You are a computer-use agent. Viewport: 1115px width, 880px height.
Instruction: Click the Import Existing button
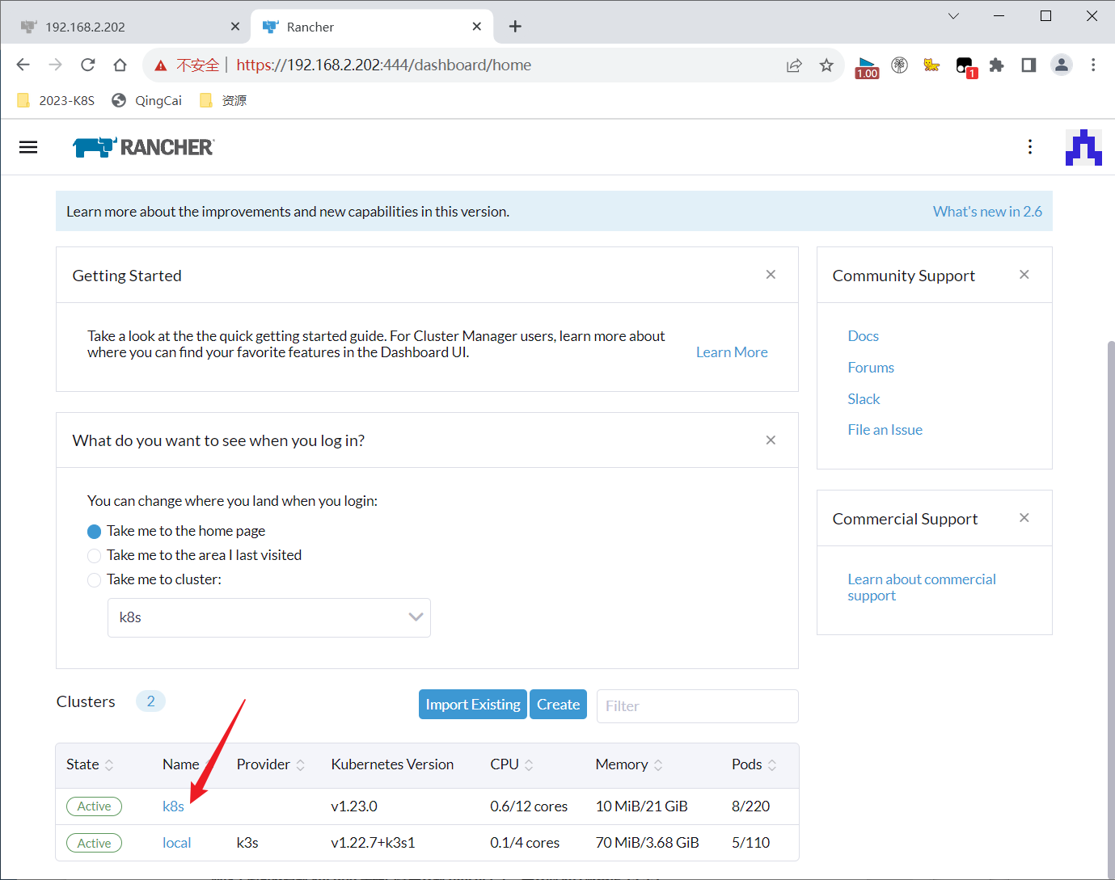pos(472,705)
